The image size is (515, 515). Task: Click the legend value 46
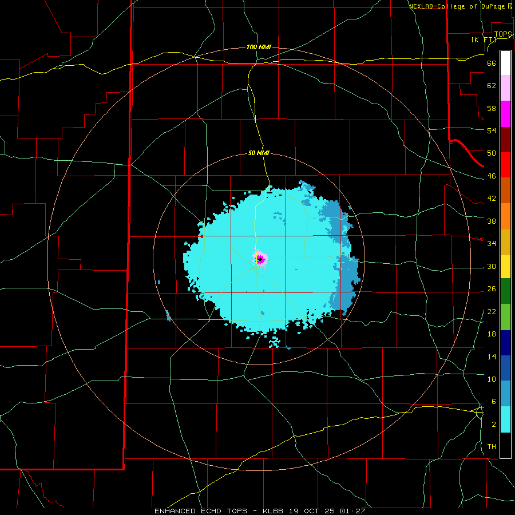492,176
